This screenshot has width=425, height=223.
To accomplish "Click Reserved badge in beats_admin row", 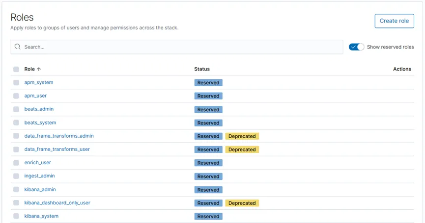I will 208,109.
